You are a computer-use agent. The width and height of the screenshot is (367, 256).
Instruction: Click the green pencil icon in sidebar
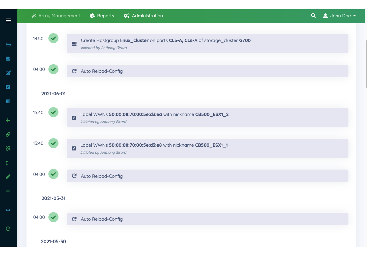pos(8,177)
